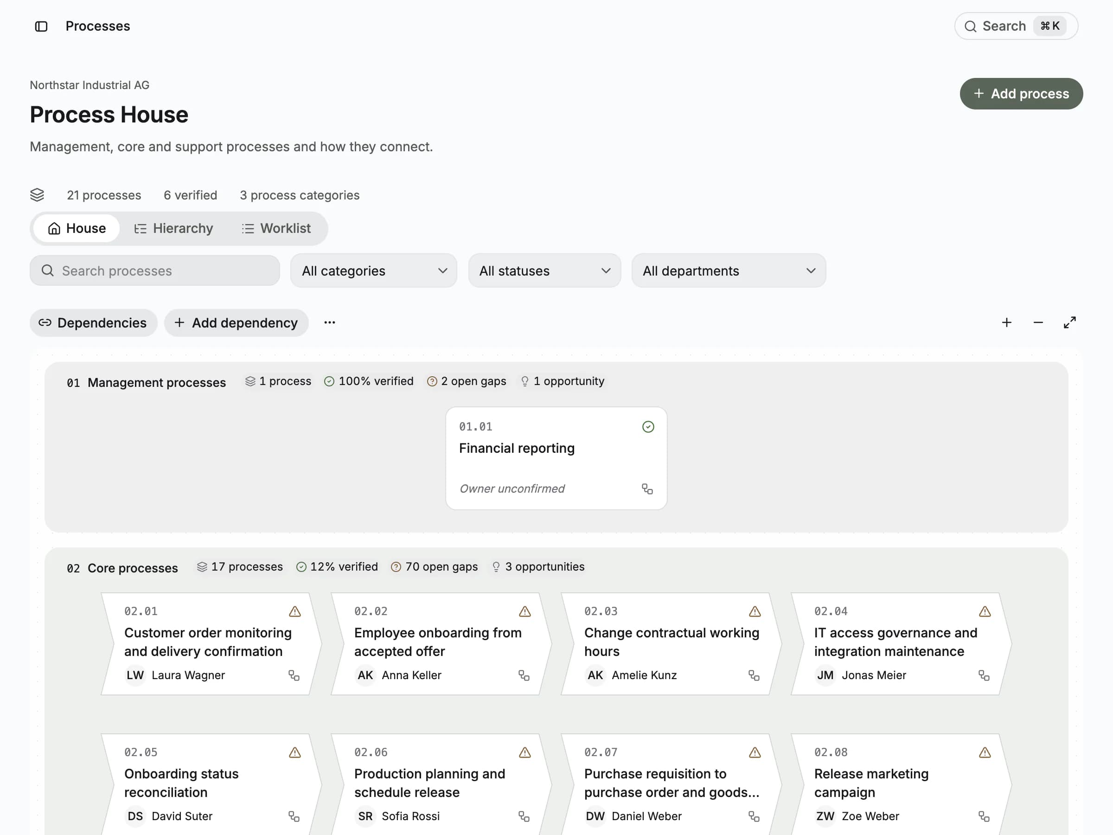
Task: Open Purchase requisition to purchase order card
Action: click(x=672, y=783)
